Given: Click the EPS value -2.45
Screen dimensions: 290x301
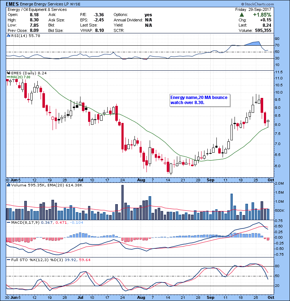Looking at the screenshot, I should [x=99, y=20].
